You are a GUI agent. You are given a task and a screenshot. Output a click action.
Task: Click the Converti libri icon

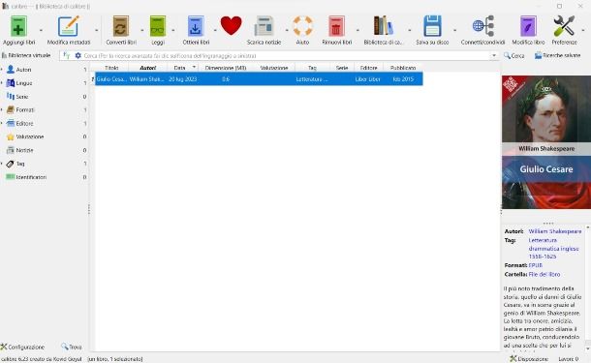click(121, 26)
